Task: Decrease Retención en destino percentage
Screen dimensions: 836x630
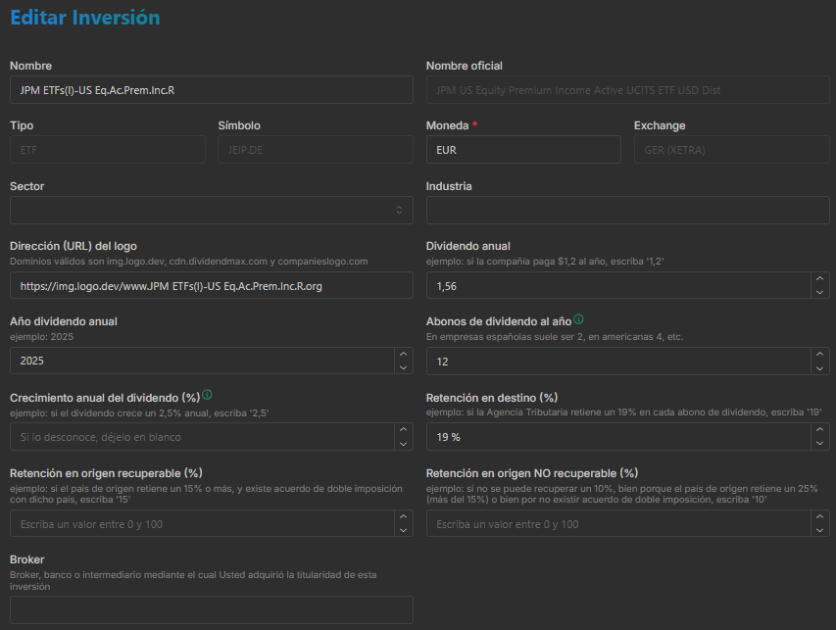Action: (x=819, y=443)
